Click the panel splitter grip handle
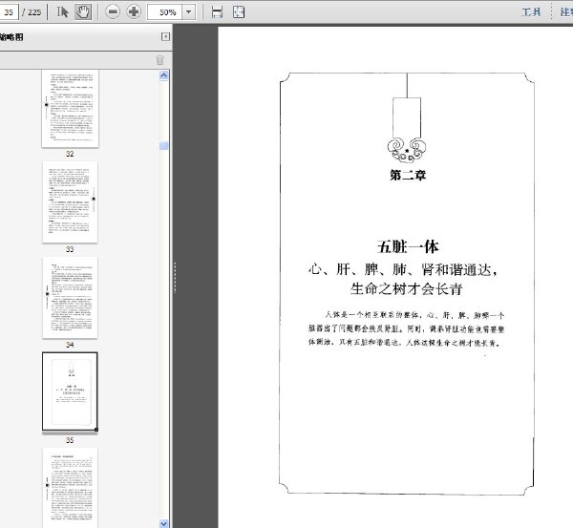The width and height of the screenshot is (573, 528). pyautogui.click(x=175, y=278)
